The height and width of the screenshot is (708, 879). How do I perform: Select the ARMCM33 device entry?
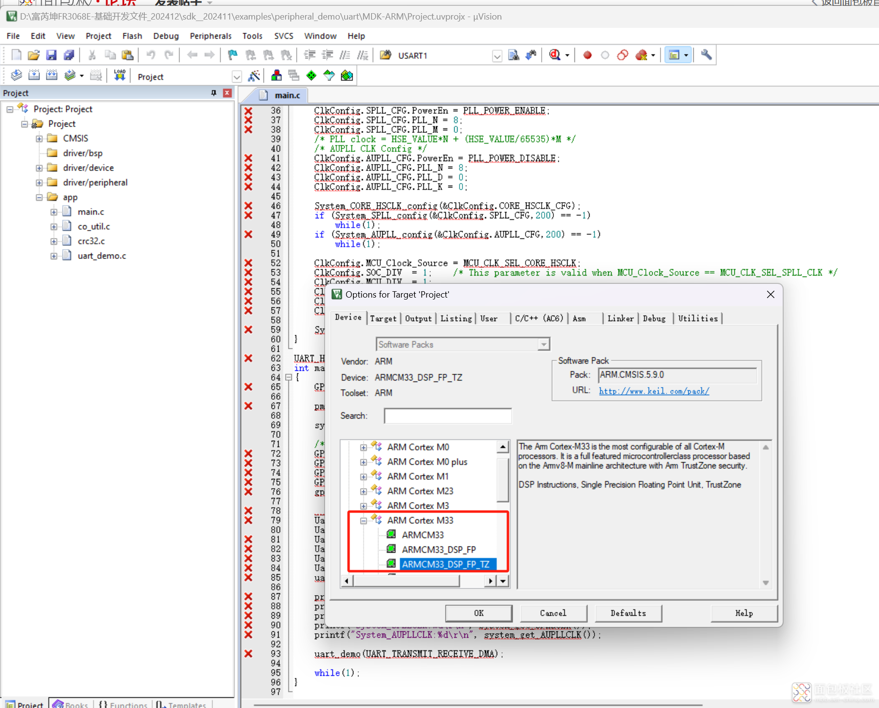click(423, 535)
